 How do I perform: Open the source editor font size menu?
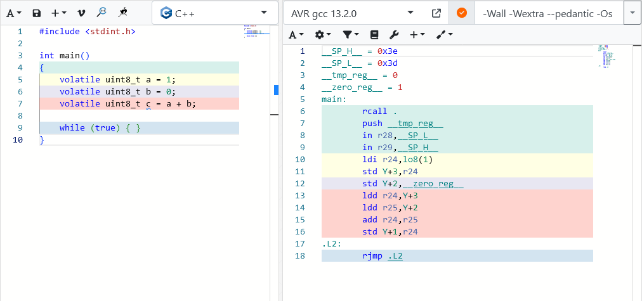coord(15,13)
